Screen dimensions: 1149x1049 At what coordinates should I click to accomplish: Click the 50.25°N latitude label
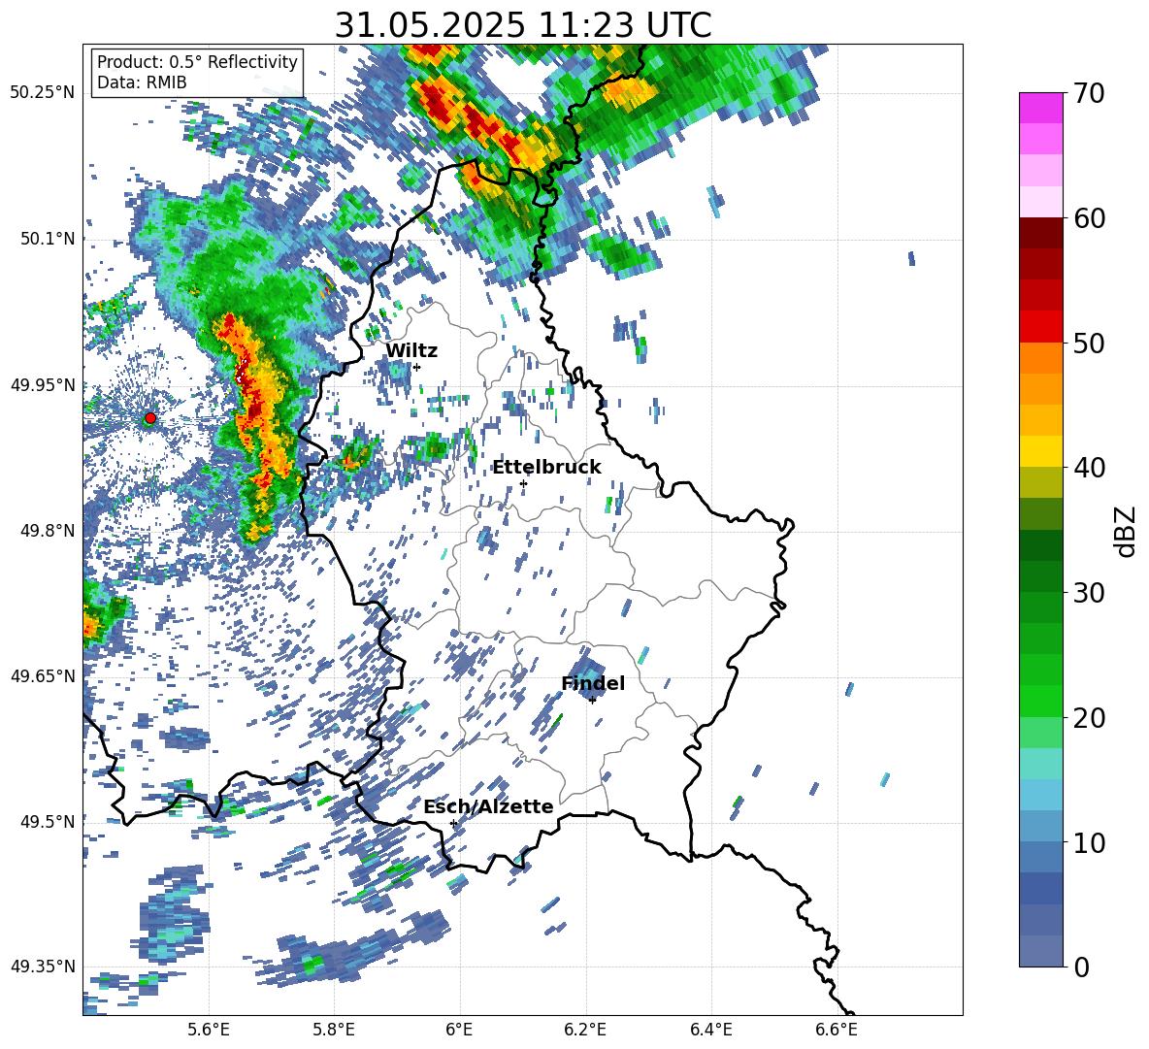click(x=43, y=93)
